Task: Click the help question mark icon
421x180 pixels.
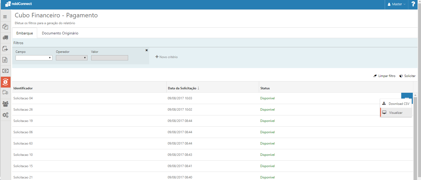Action: (x=413, y=4)
